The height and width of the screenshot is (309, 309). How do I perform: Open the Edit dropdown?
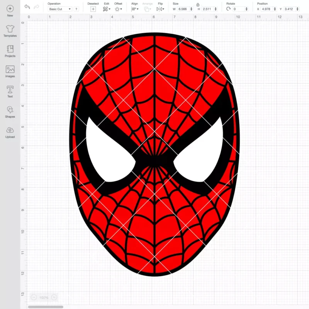tap(107, 9)
